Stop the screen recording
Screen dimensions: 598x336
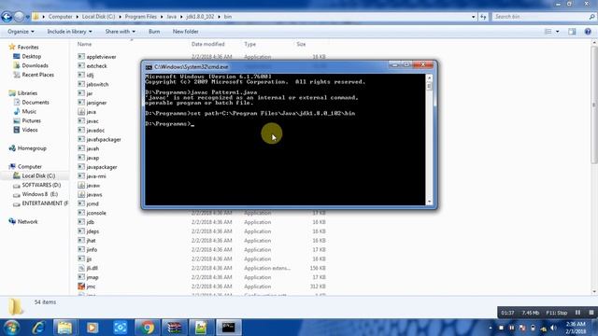click(x=591, y=313)
